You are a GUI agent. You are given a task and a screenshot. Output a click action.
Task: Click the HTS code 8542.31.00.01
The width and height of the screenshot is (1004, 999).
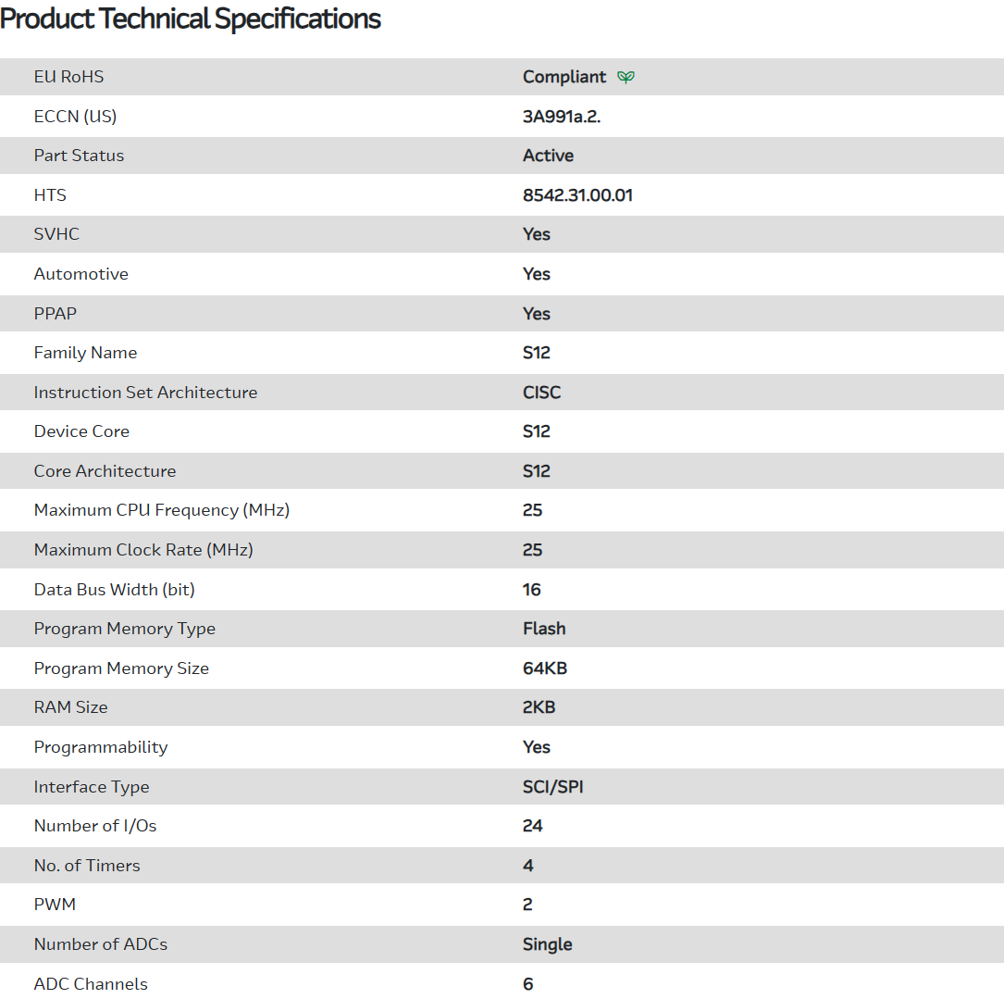[577, 195]
